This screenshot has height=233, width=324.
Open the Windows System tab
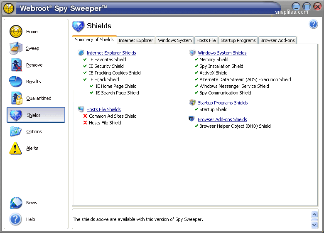click(175, 40)
